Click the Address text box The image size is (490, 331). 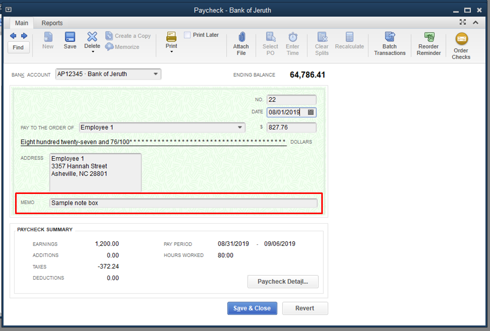95,172
